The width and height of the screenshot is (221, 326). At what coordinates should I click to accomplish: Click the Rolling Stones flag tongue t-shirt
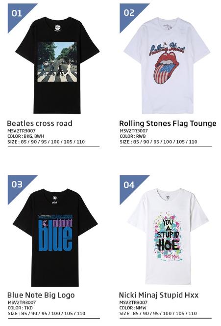pos(167,65)
